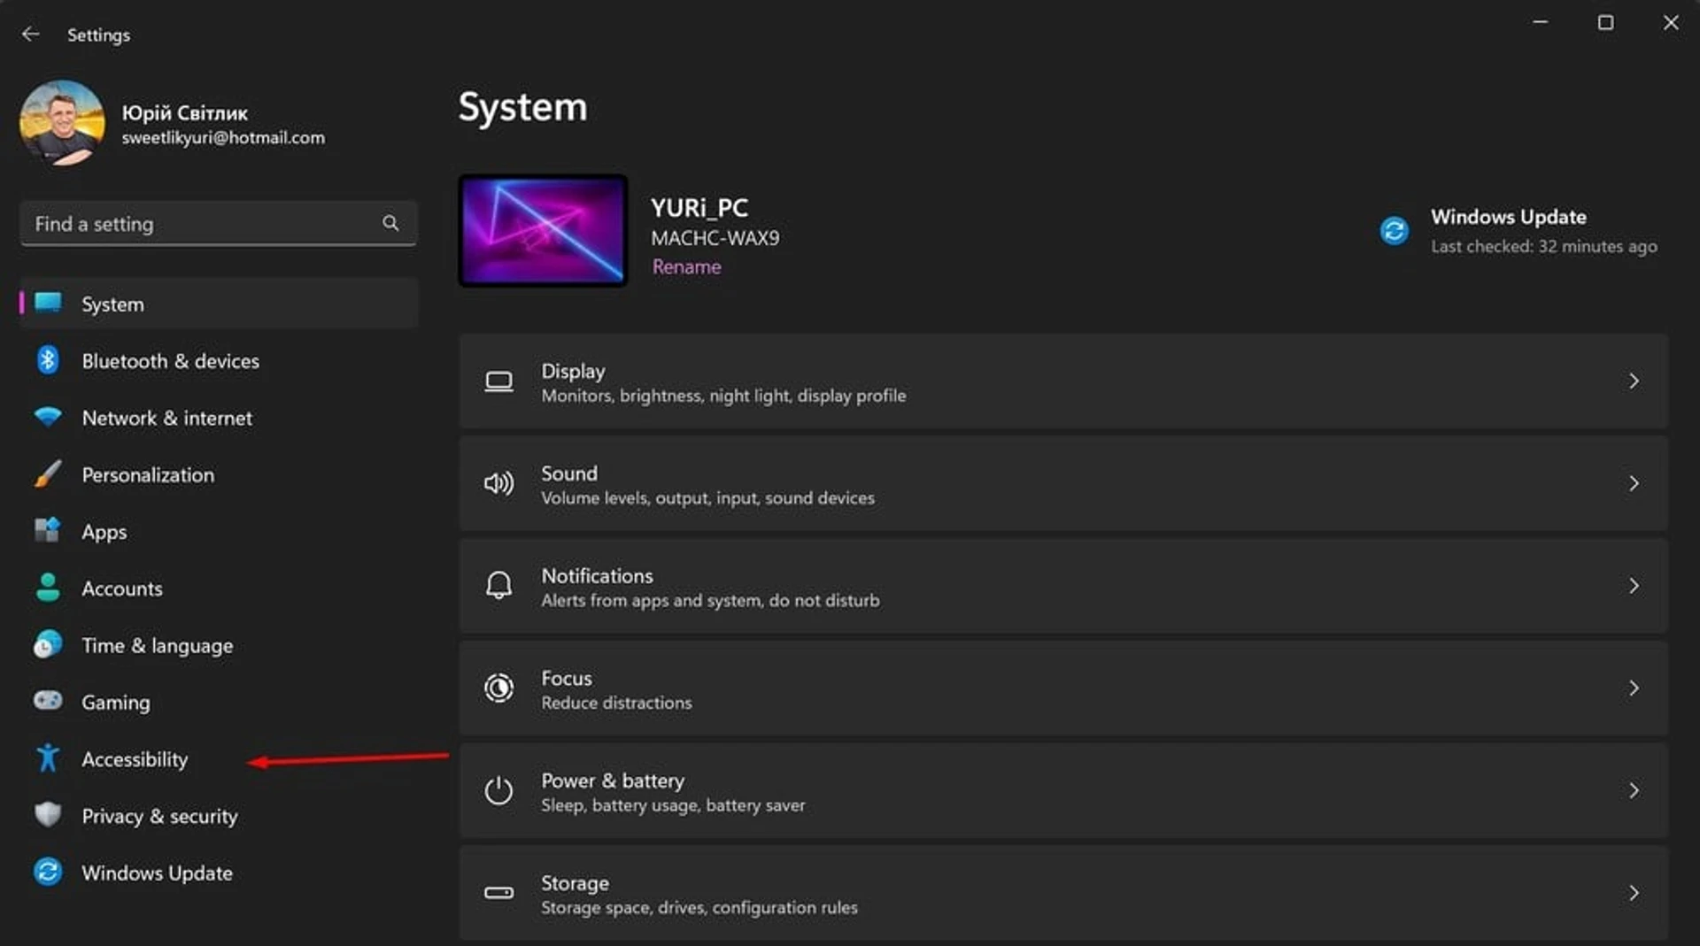Click the Storage drive icon

(498, 893)
